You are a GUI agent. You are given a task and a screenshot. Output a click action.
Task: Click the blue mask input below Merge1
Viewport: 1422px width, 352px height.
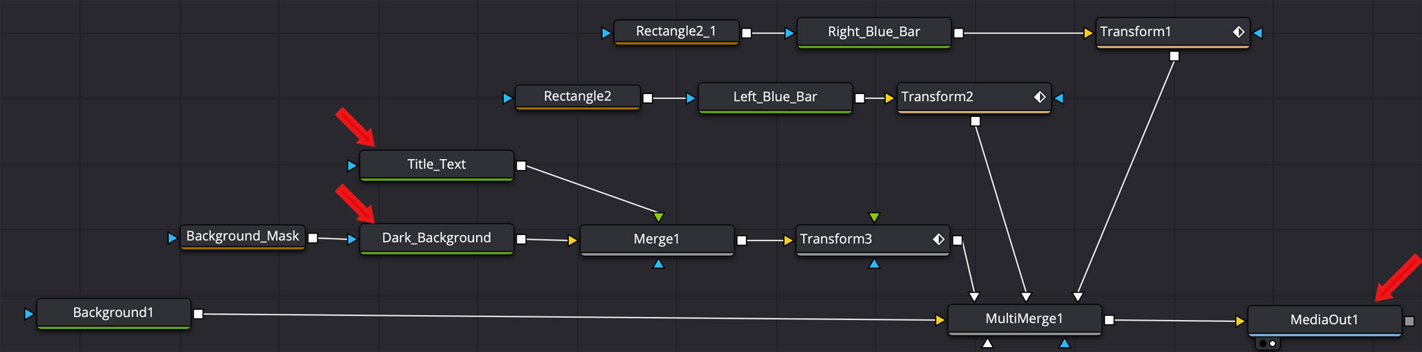coord(659,264)
